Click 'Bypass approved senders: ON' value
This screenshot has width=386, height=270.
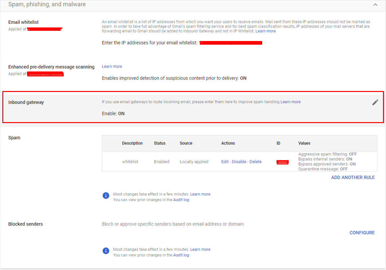[327, 164]
